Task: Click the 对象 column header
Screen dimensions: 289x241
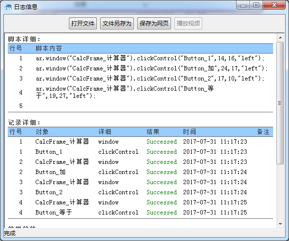Action: tap(42, 132)
